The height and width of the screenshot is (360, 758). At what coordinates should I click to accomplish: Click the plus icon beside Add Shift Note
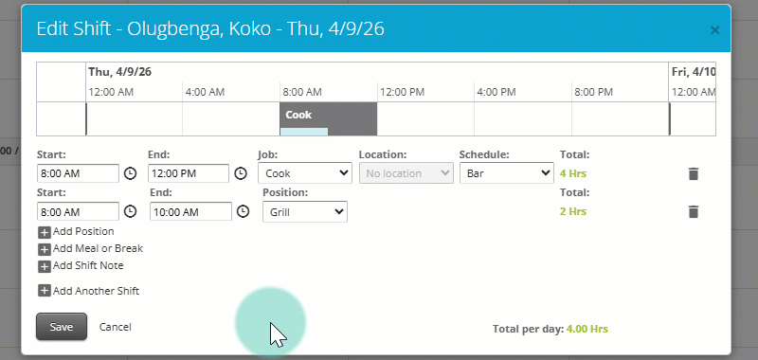click(x=44, y=266)
